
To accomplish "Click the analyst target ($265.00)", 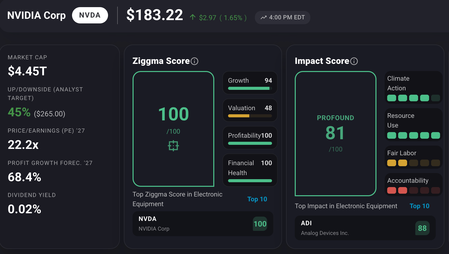I will 50,114.
